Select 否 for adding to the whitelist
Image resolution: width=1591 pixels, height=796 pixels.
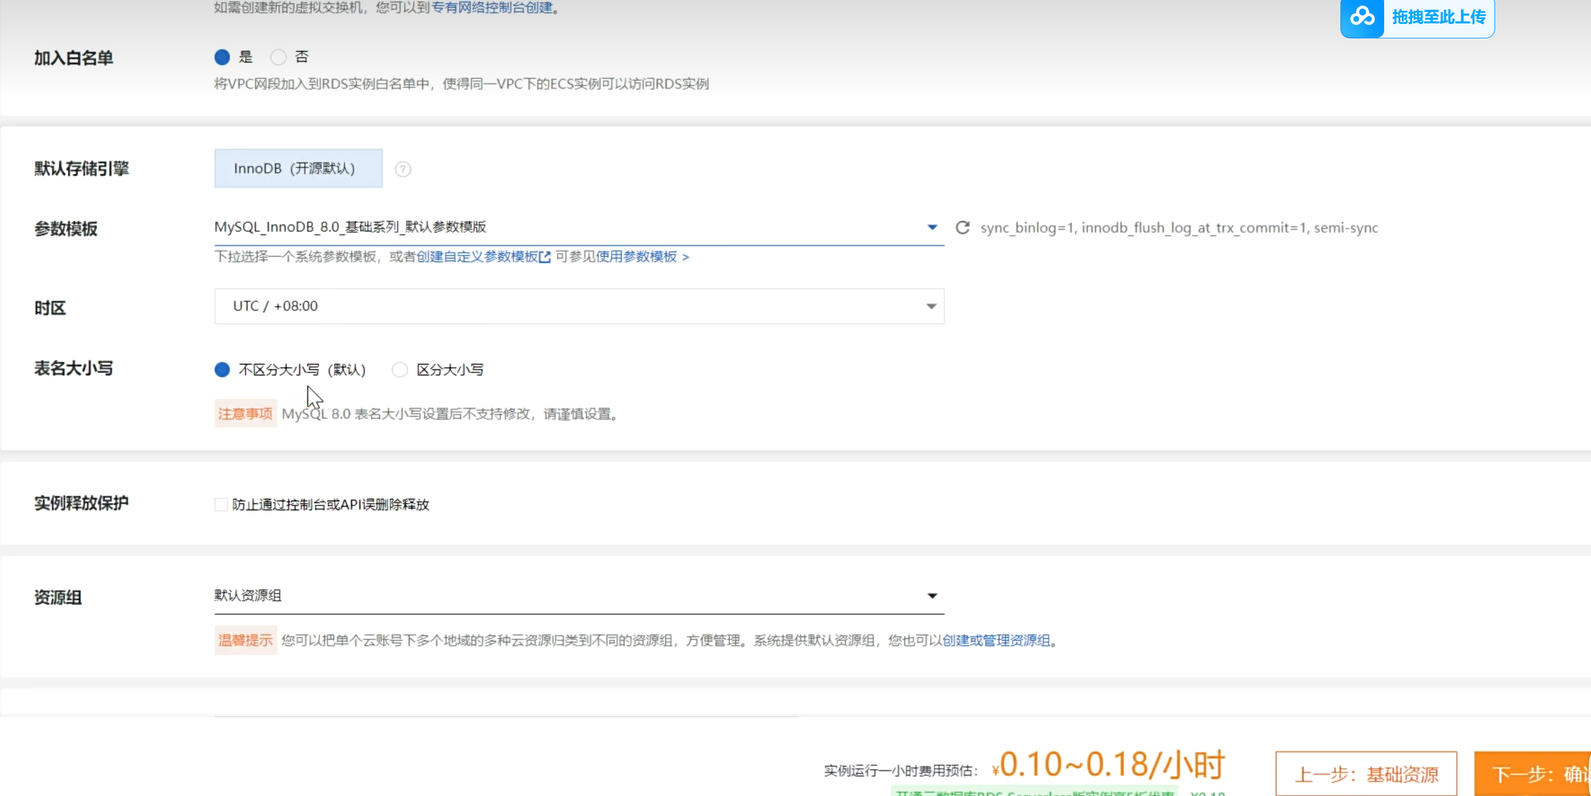point(279,58)
